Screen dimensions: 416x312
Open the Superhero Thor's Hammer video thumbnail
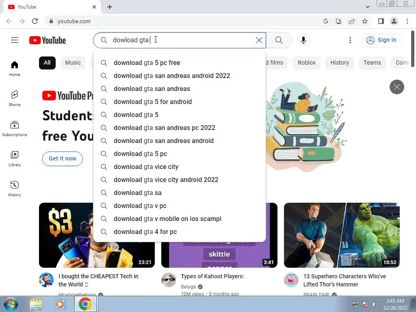pos(342,235)
